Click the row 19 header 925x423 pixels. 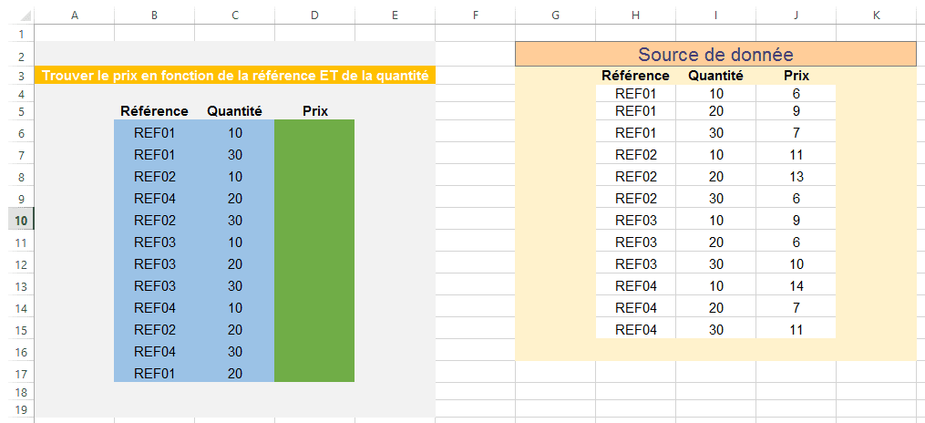tap(16, 410)
